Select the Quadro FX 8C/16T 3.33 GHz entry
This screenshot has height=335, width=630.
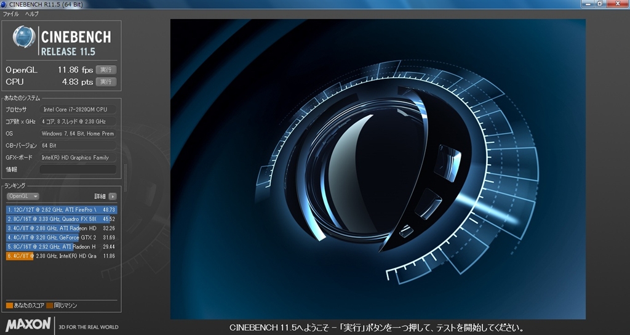[62, 219]
